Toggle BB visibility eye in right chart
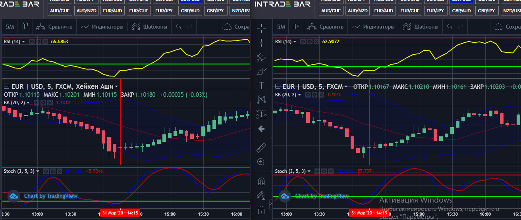 pyautogui.click(x=308, y=95)
